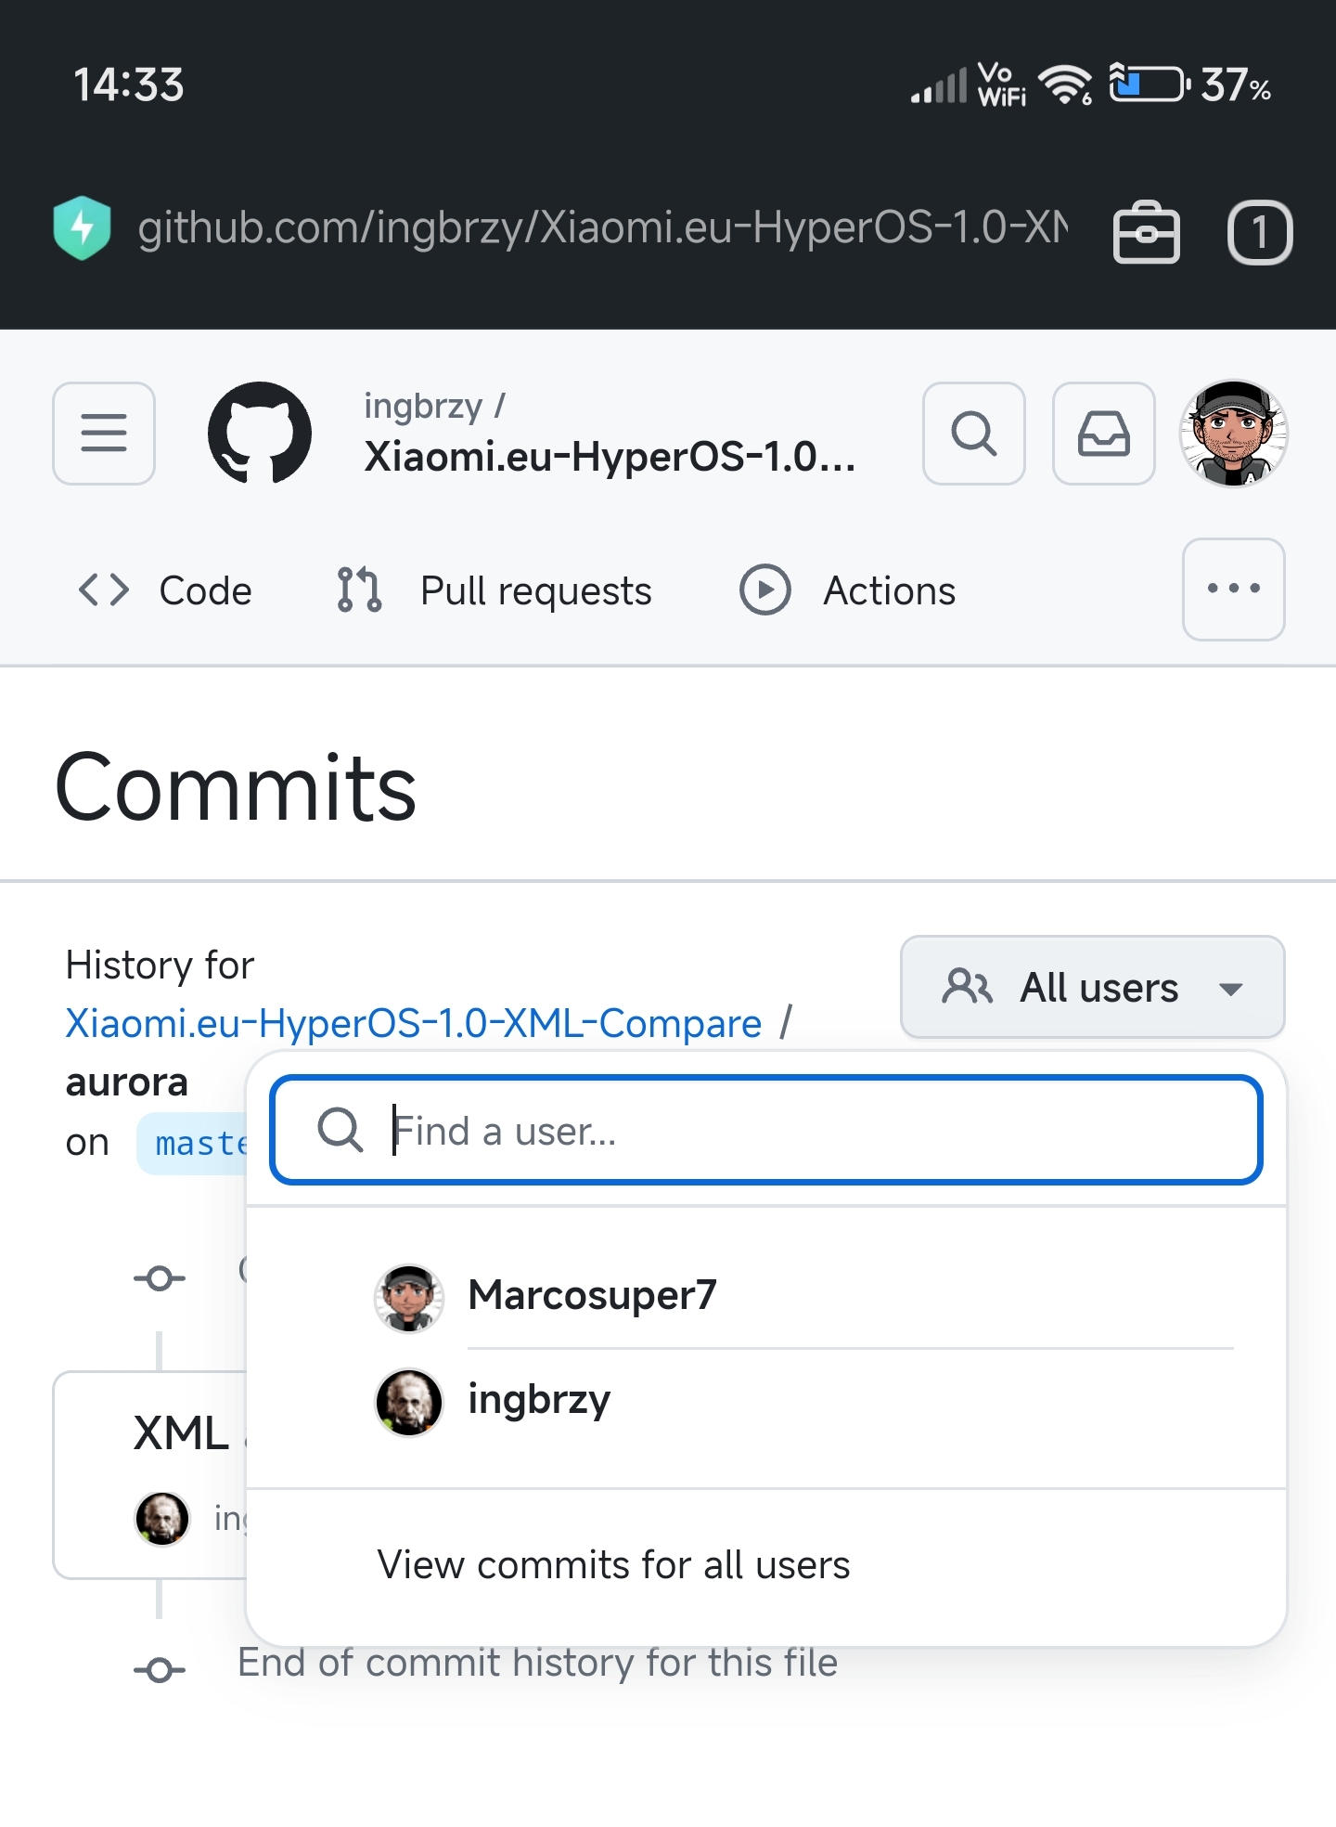Click Marcosuper7 avatar in user list
This screenshot has width=1336, height=1827.
pyautogui.click(x=408, y=1298)
